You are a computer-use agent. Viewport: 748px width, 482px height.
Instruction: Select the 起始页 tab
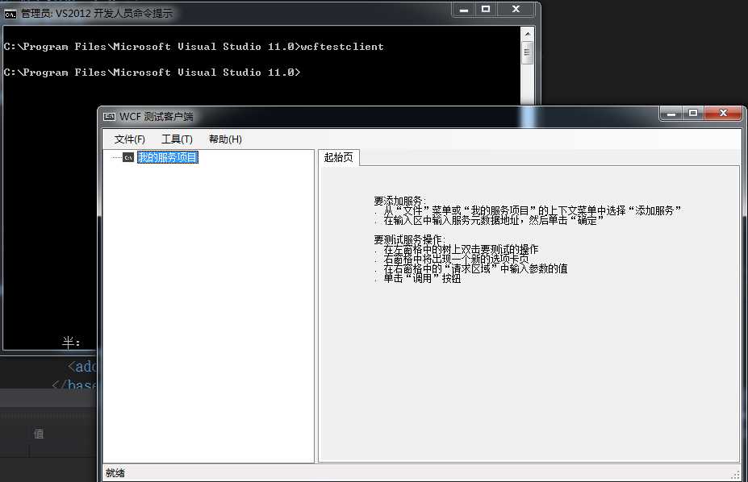[339, 157]
